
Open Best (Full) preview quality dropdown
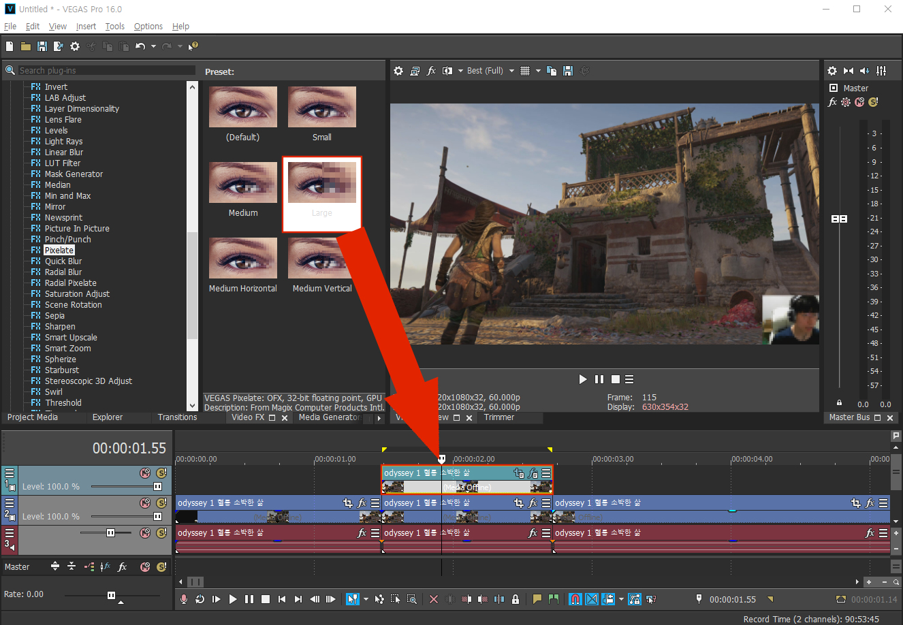point(490,71)
